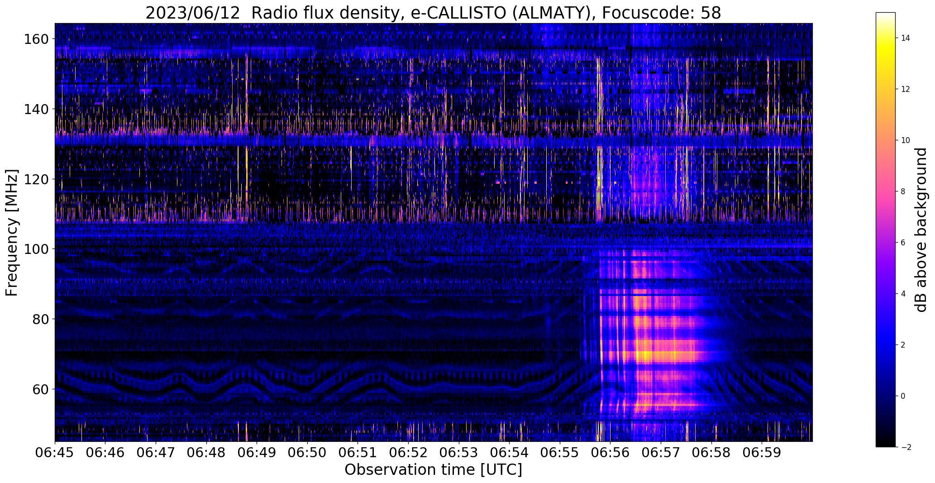Click the colorbar tick label 12

coord(905,89)
